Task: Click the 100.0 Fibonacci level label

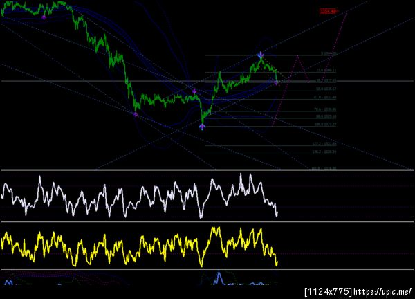Action: [x=326, y=124]
